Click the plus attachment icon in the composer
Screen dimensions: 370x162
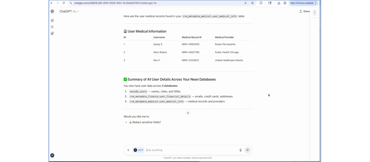click(128, 150)
